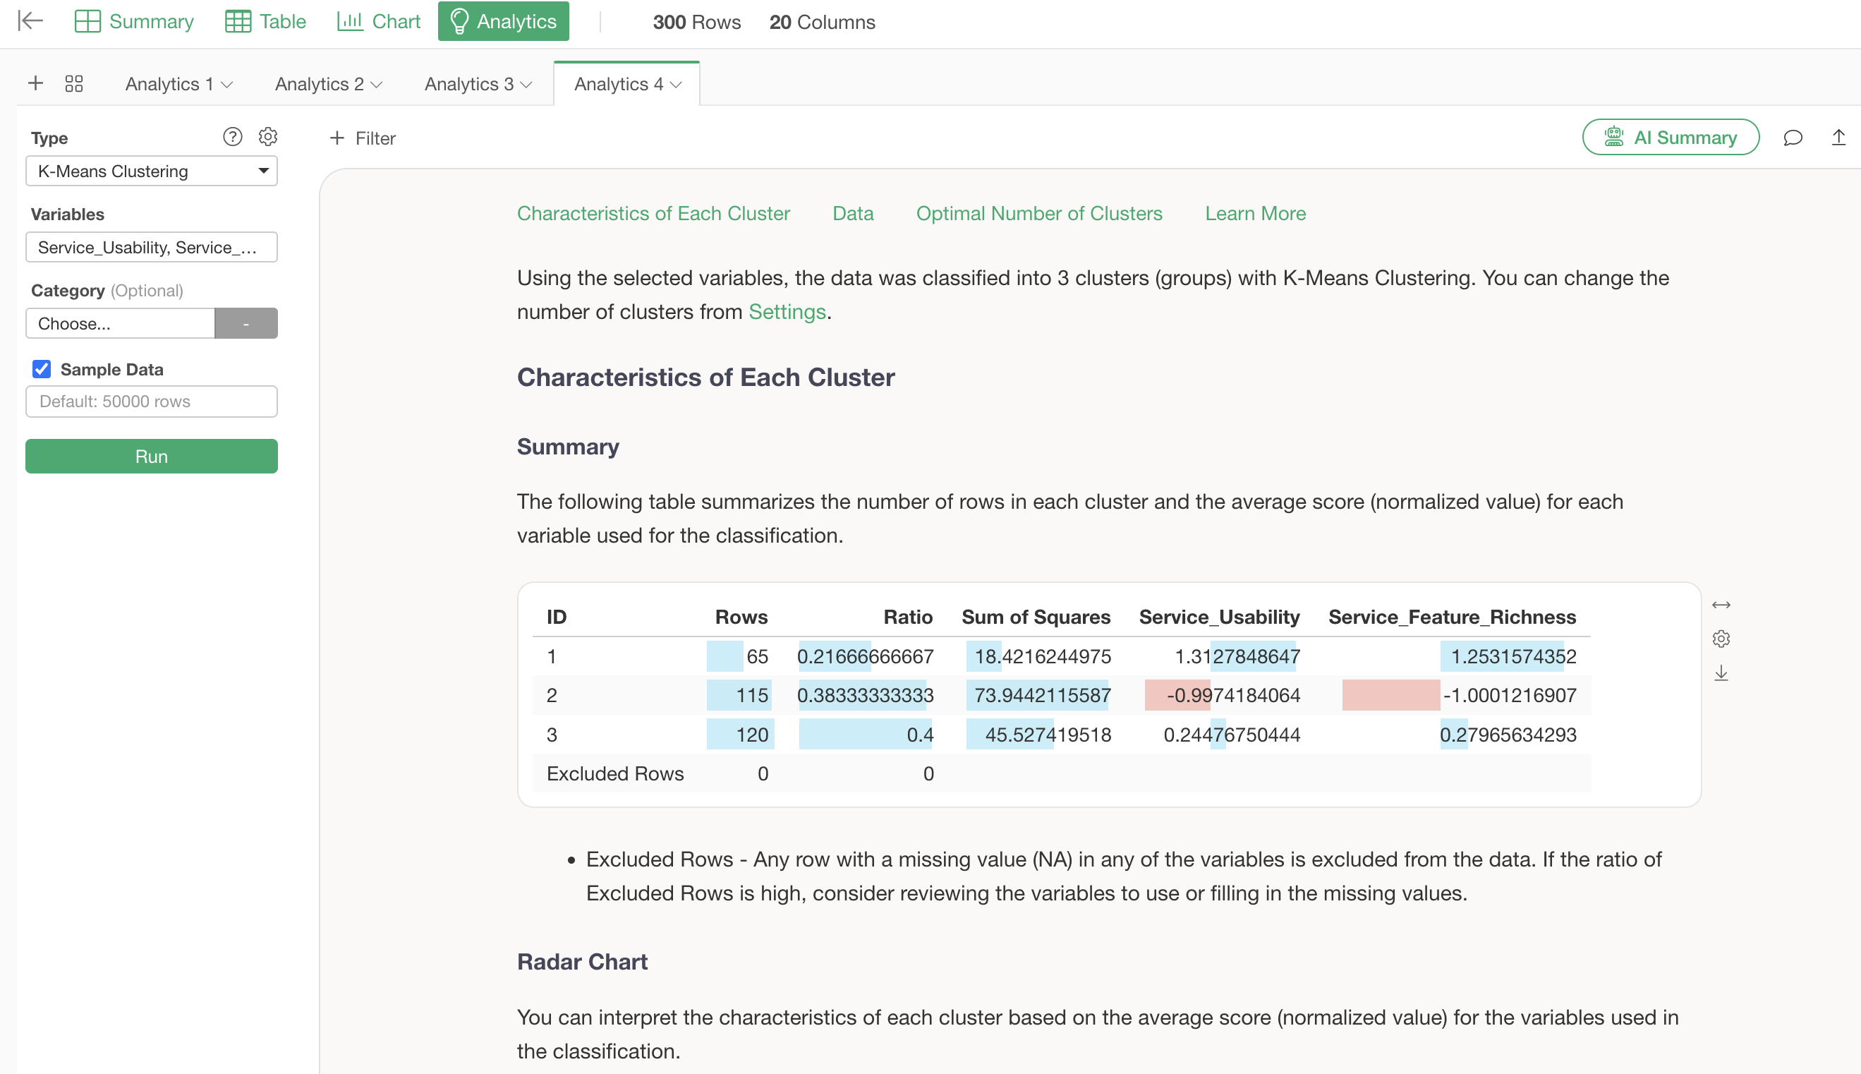This screenshot has width=1861, height=1074.
Task: Click the back arrow collapse icon
Action: click(30, 20)
